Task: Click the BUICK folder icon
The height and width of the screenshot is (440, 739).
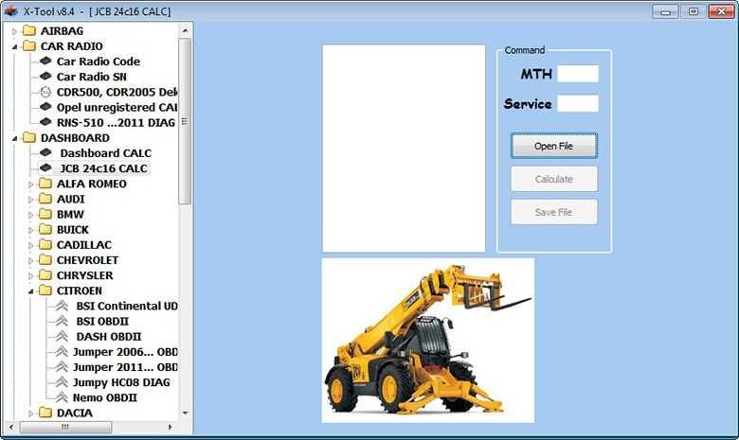Action: tap(45, 229)
